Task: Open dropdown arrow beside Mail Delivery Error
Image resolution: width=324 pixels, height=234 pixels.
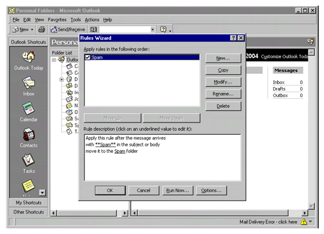Action: point(310,222)
